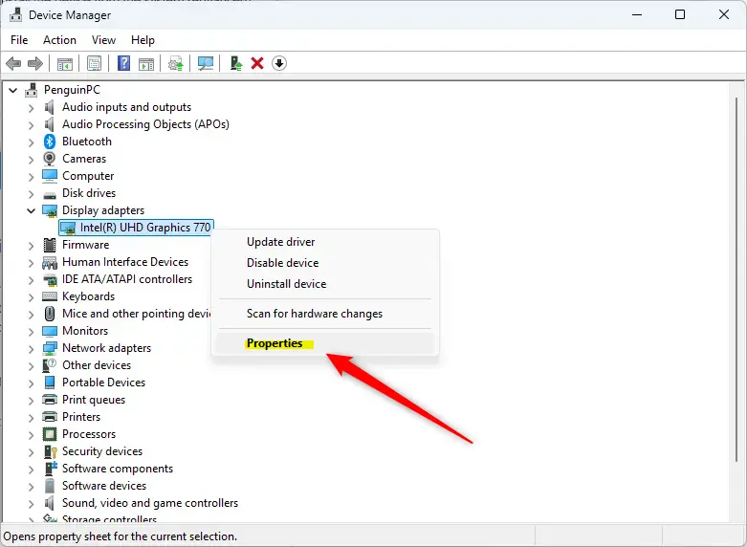Open the Action menu
The width and height of the screenshot is (747, 547).
59,40
